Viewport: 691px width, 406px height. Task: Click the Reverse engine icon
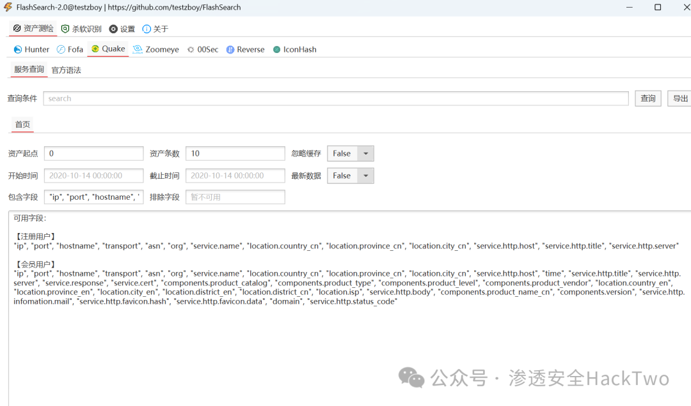tap(230, 50)
